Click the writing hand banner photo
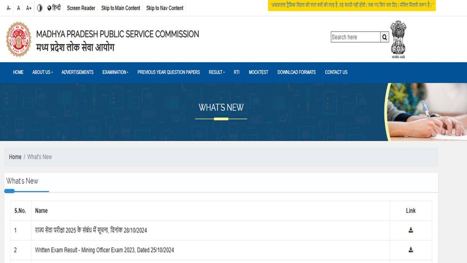 coord(426,112)
